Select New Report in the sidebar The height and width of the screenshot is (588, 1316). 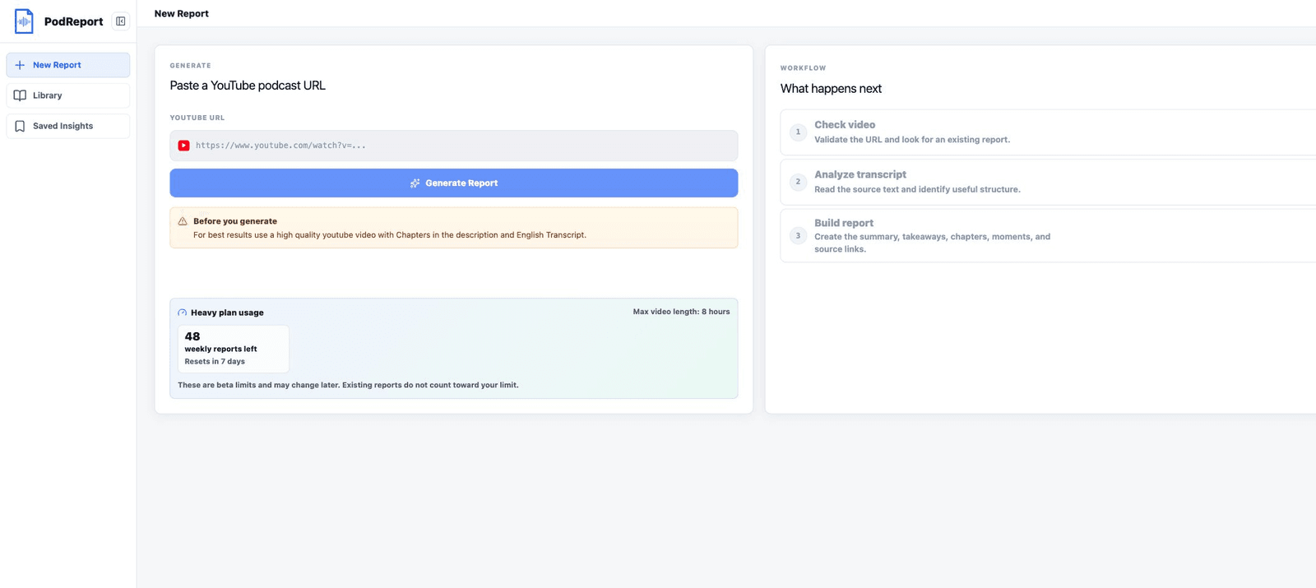68,65
